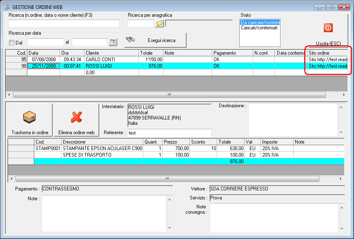Open the anagrafica folder lookup icon

coord(159,23)
